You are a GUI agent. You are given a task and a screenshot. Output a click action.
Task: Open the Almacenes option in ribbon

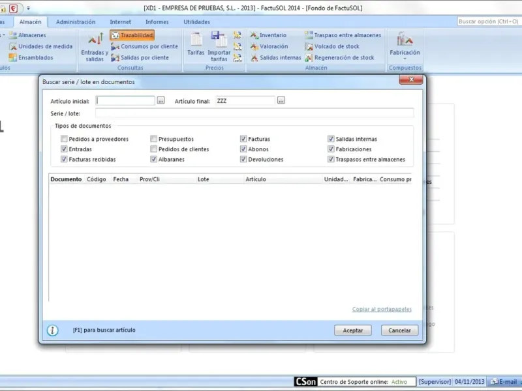tap(27, 35)
